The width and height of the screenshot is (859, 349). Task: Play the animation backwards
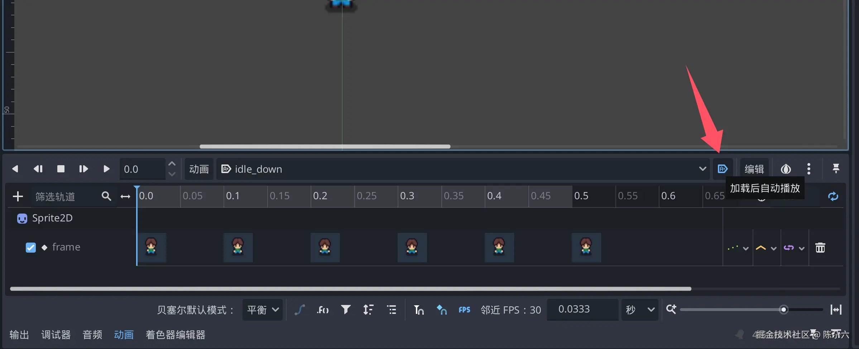click(15, 169)
